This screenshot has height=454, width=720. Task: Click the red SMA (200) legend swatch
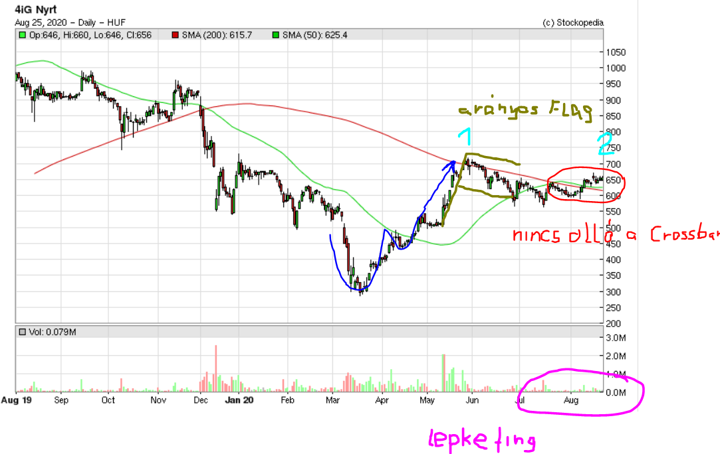point(175,34)
